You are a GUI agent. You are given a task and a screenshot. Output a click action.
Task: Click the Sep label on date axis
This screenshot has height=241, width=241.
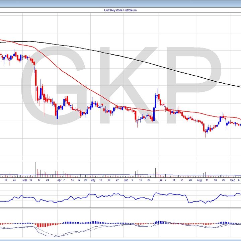232,180
